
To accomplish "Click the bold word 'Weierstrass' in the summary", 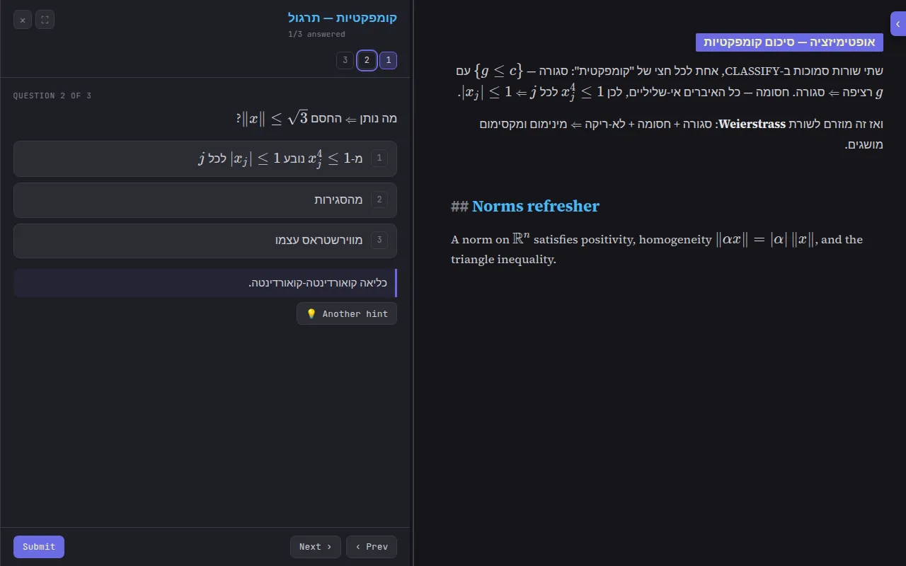I will [752, 125].
